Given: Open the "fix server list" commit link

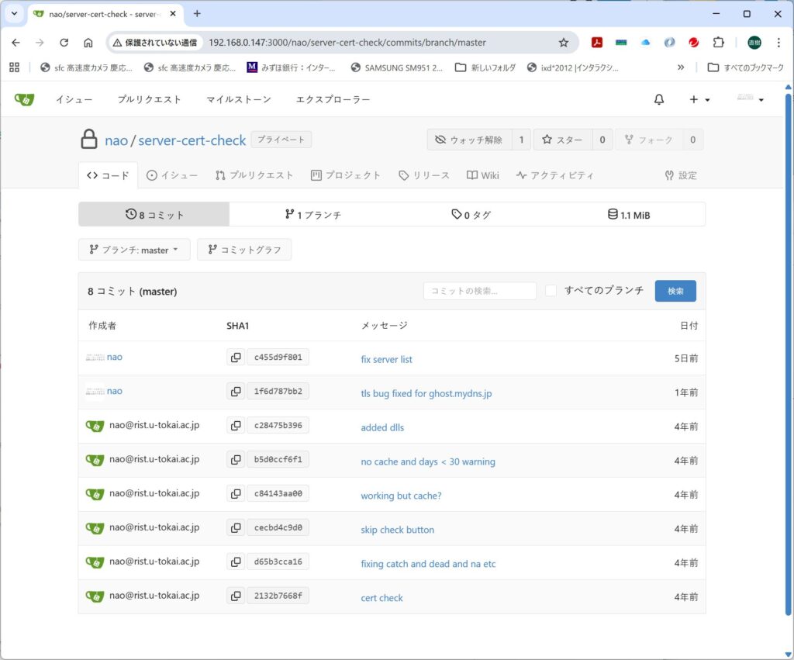Looking at the screenshot, I should 386,359.
